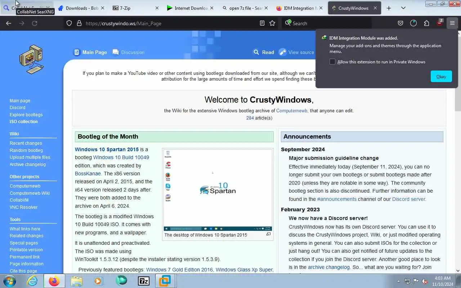The height and width of the screenshot is (288, 461).
Task: Tick Allow this extension in Private Windows
Action: tap(332, 62)
